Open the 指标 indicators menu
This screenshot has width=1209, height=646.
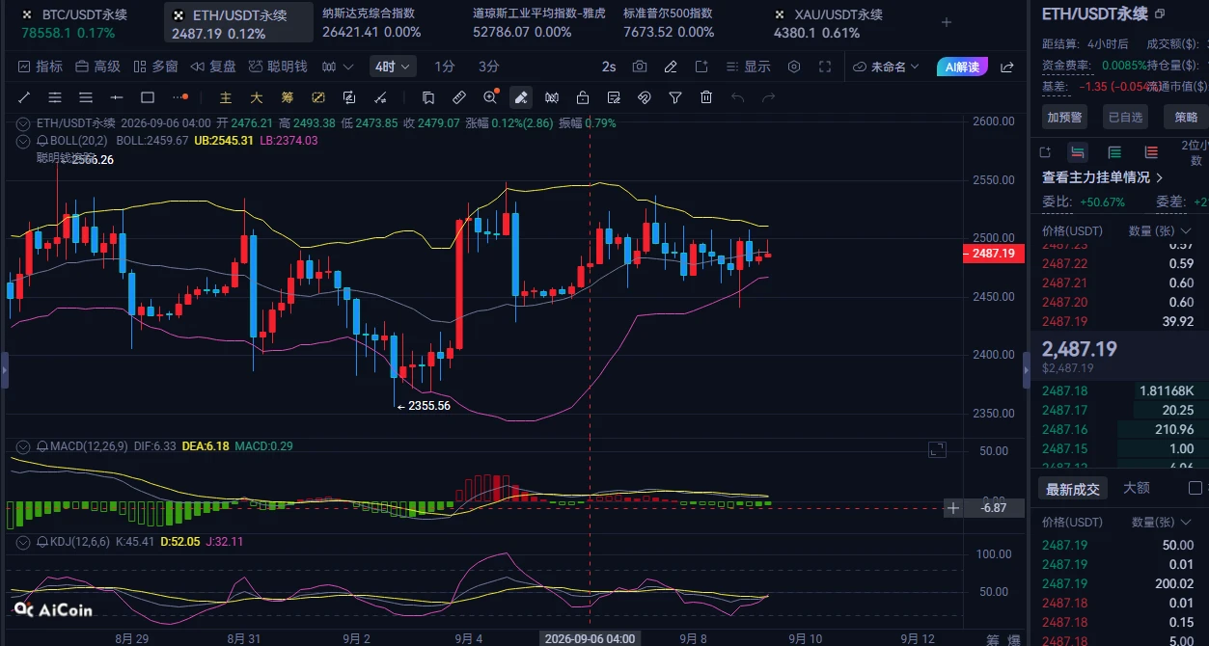(x=41, y=67)
